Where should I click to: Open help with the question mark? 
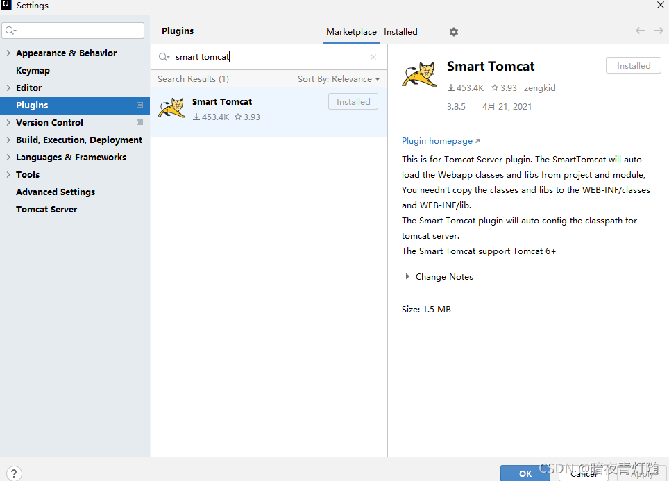14,473
